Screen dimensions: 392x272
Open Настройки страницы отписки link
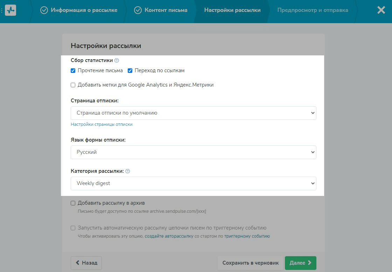(101, 124)
